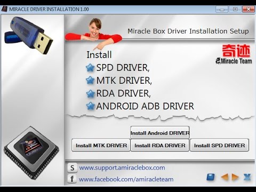Click the 'MTK DRIVER,' text
Screen dimensions: 256x192
coord(124,81)
